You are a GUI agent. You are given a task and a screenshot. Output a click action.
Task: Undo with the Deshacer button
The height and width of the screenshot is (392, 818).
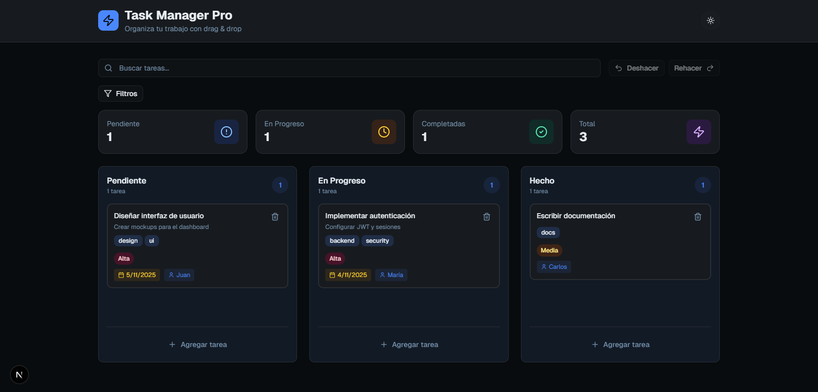point(637,68)
